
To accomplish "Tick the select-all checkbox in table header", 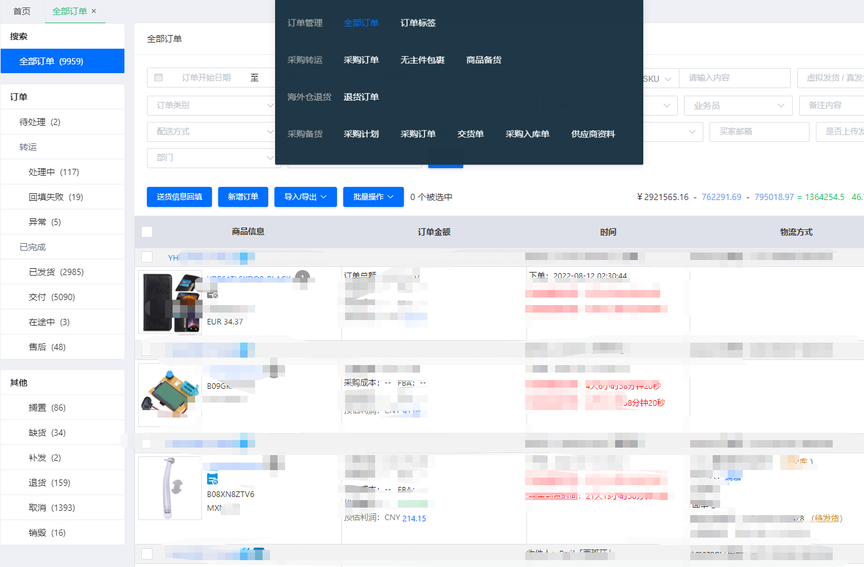I will [147, 232].
